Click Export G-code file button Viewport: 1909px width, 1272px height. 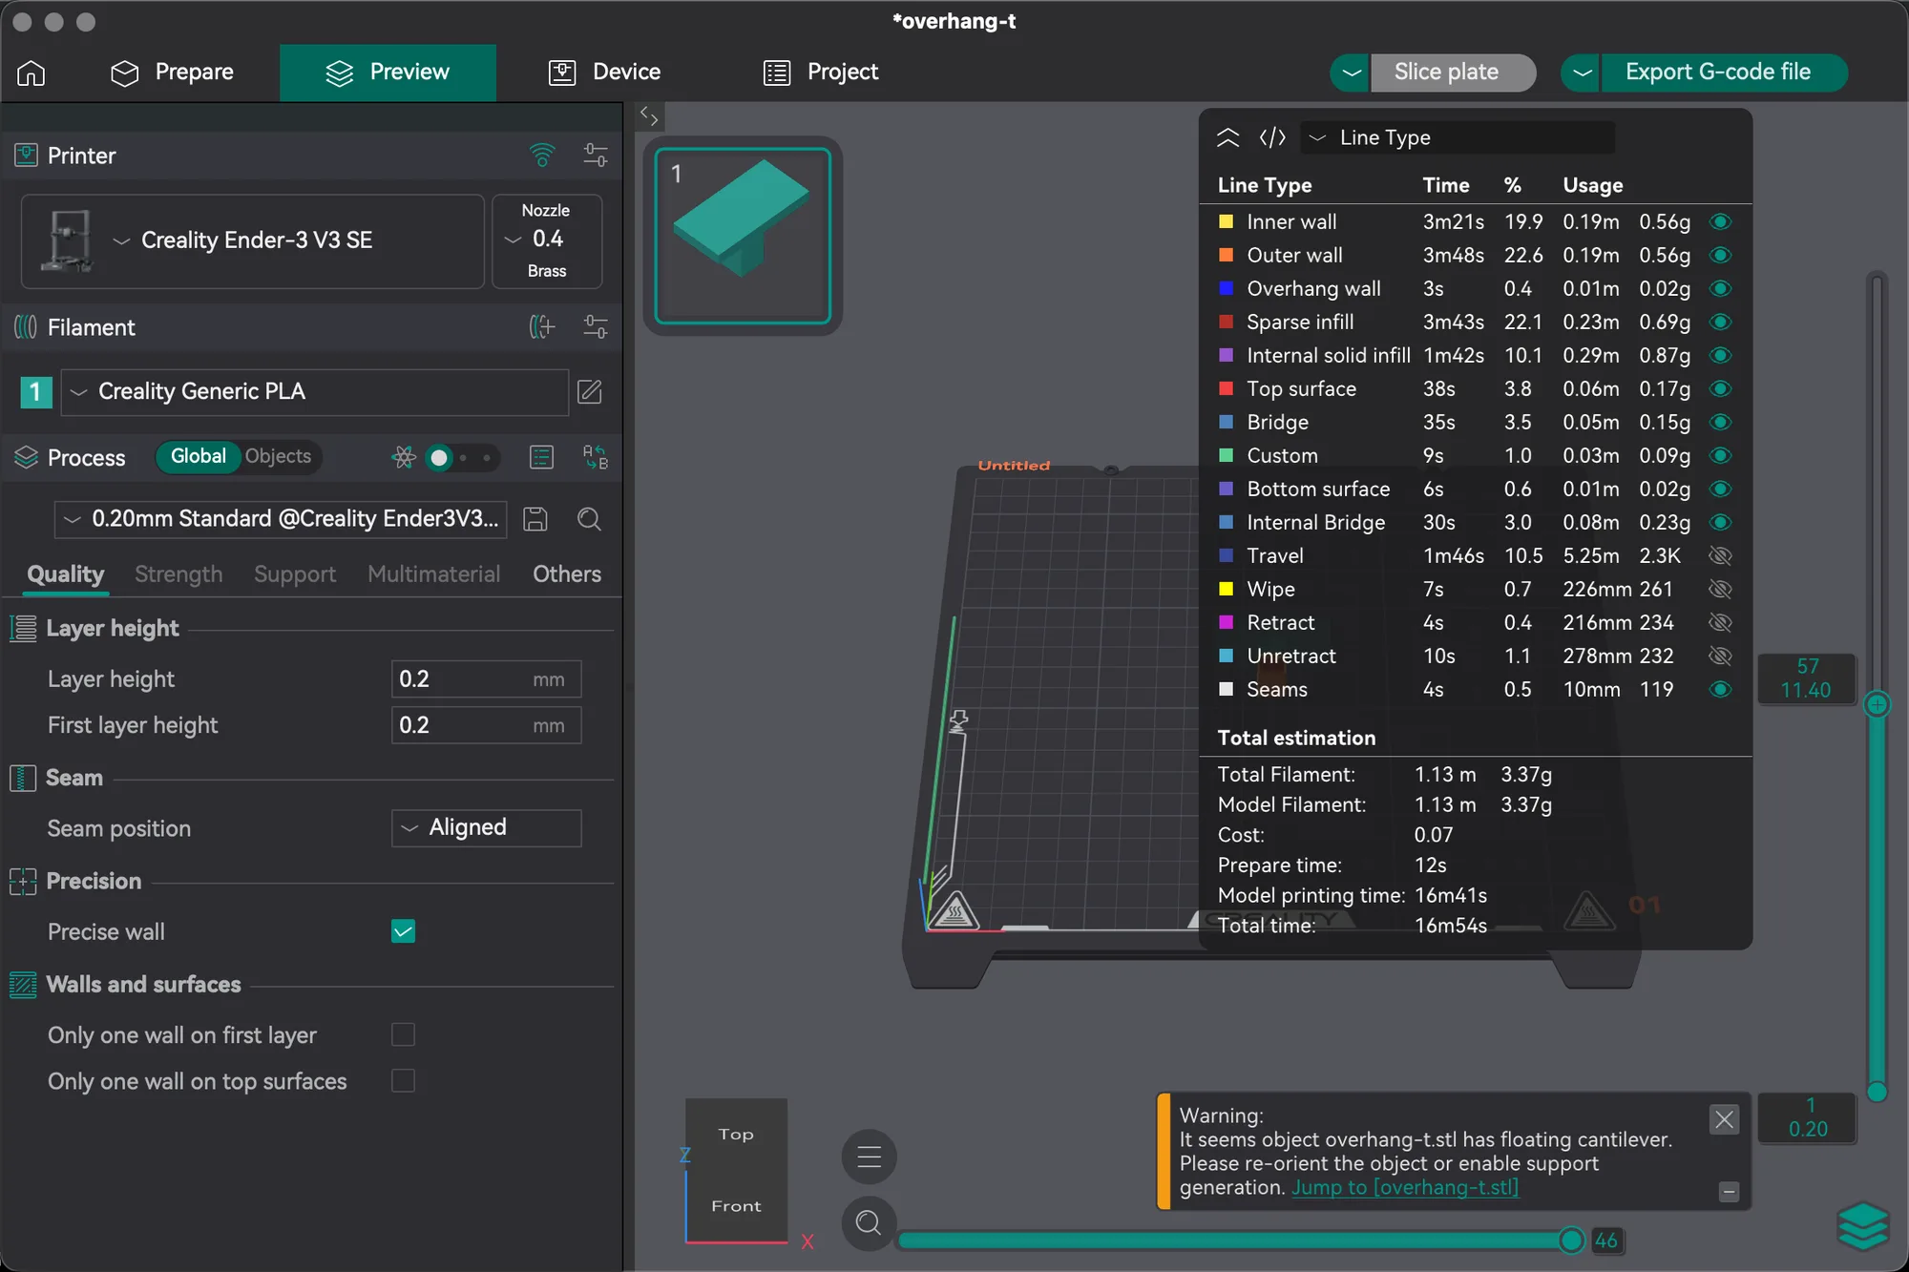click(1724, 73)
